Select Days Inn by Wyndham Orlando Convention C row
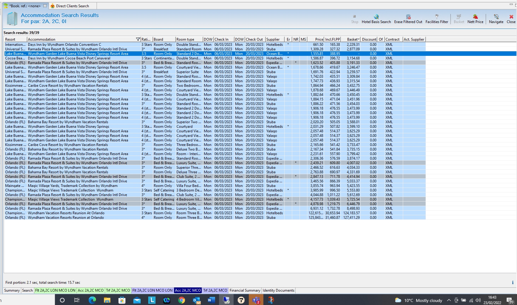The width and height of the screenshot is (517, 305). tap(214, 45)
